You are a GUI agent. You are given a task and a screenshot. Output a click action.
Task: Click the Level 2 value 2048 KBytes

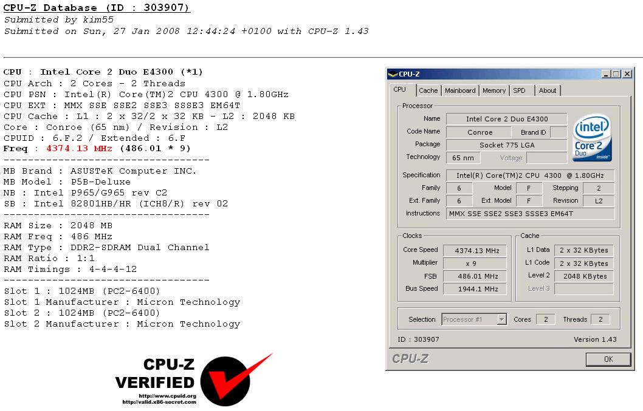(584, 276)
